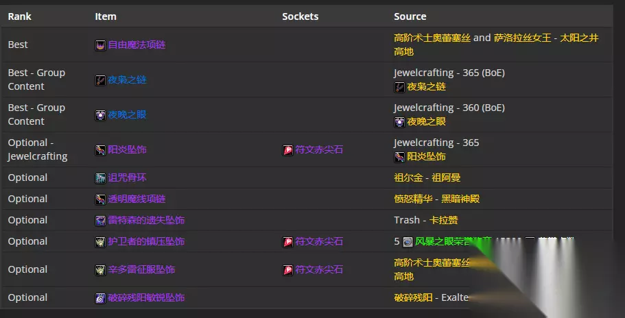Click the Rank column header
625x318 pixels.
click(19, 16)
